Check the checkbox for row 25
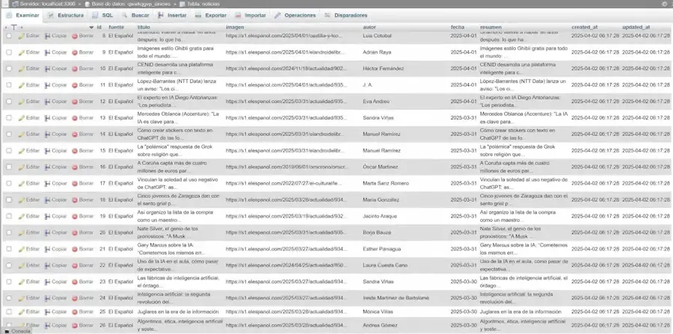673x334 pixels. coord(9,312)
